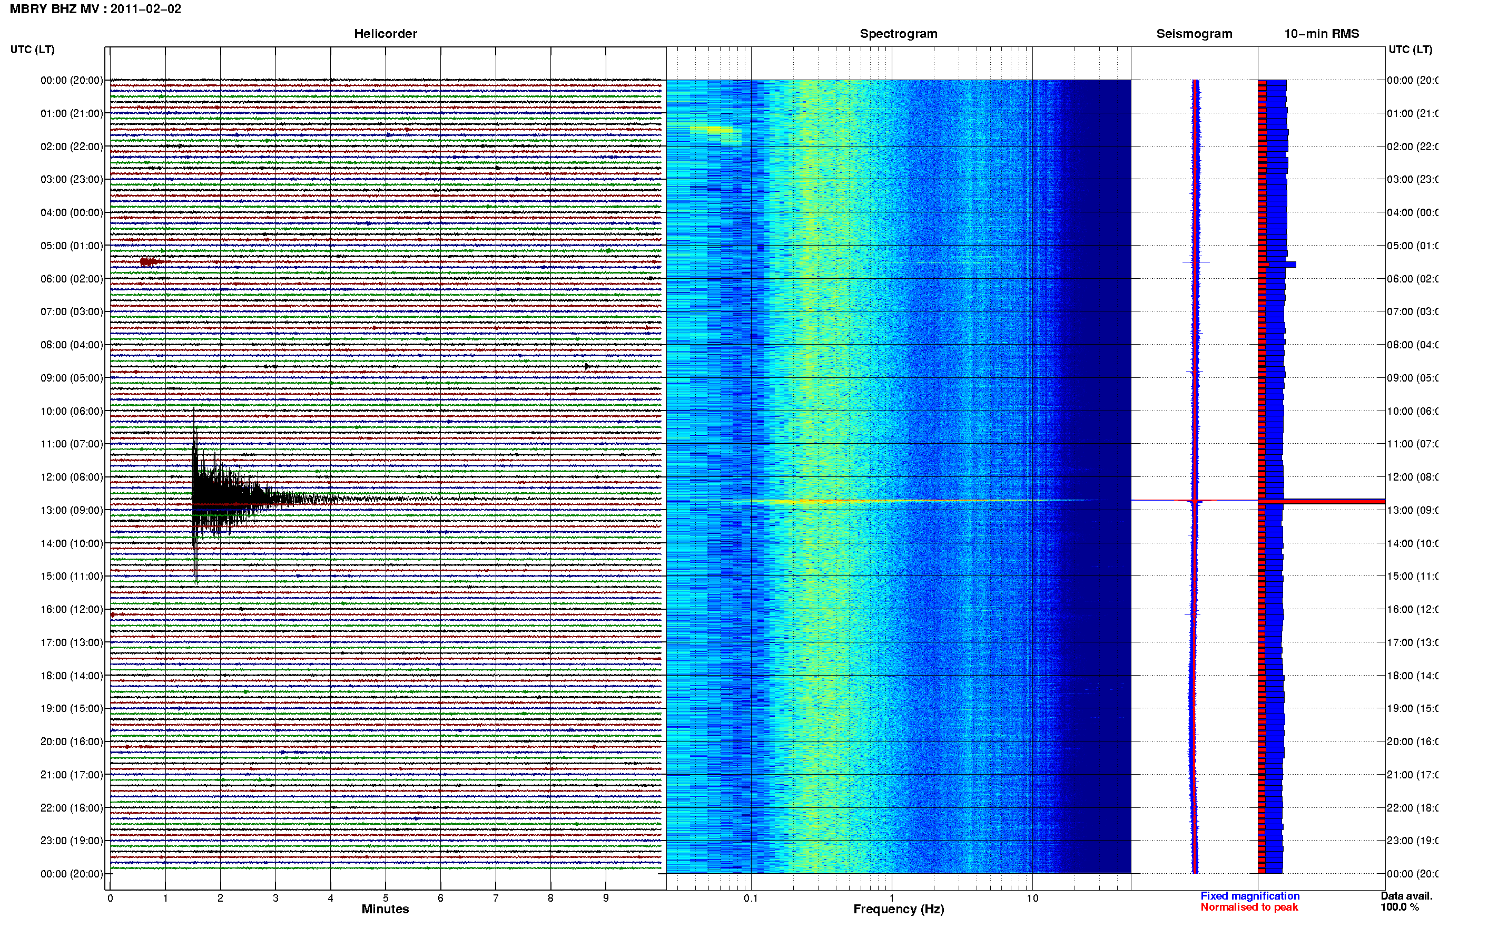The width and height of the screenshot is (1498, 937).
Task: Click left-axis time label "11:00 (07:00)"
Action: pos(72,444)
